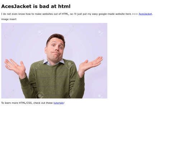The width and height of the screenshot is (194, 145).
Task: Click the word "AcesJacket" in the heading
Action: pyautogui.click(x=16, y=6)
